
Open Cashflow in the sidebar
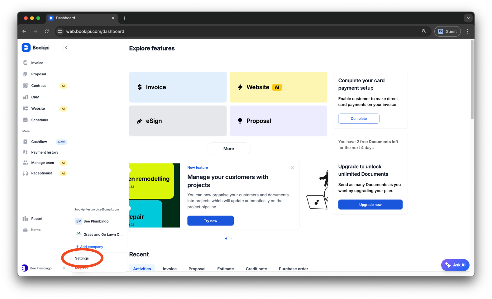click(39, 142)
